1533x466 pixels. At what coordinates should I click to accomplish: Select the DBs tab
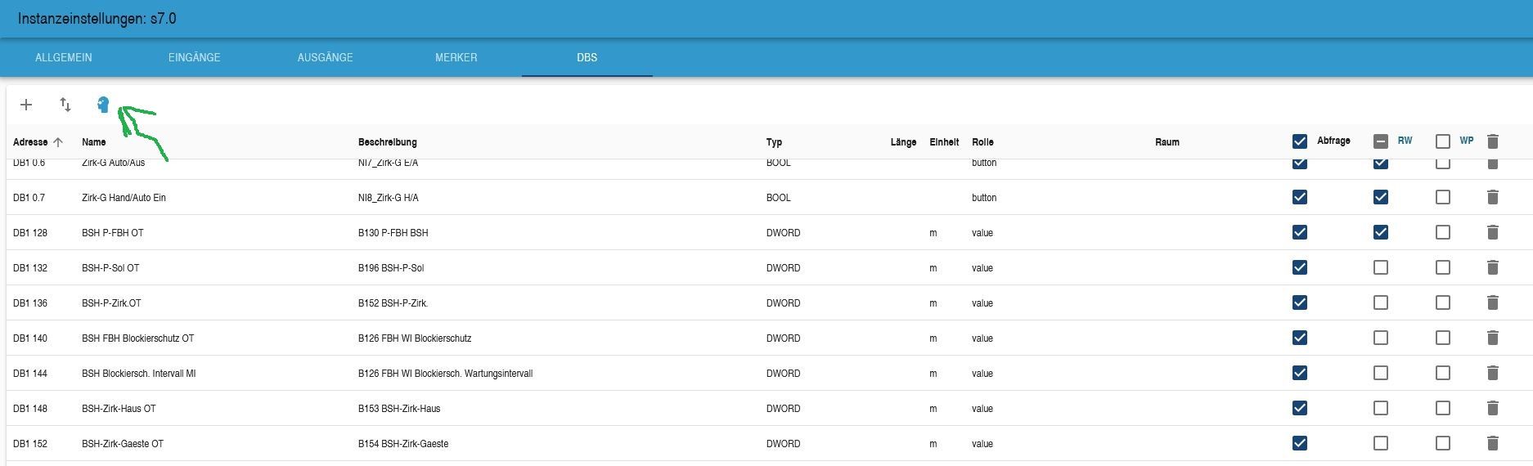point(587,57)
